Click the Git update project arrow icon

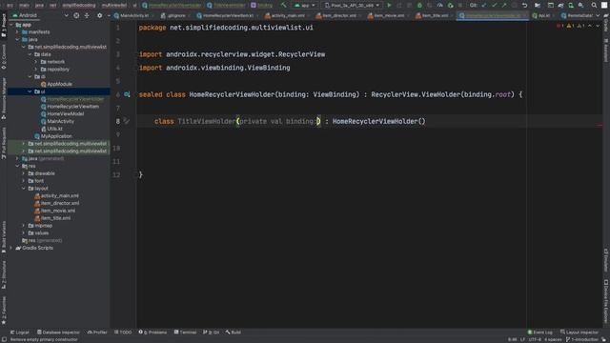[484, 5]
